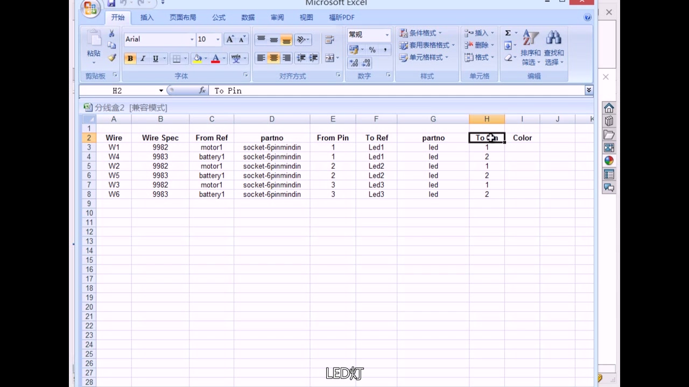Toggle top vertical alignment
Image resolution: width=689 pixels, height=387 pixels.
[x=261, y=39]
